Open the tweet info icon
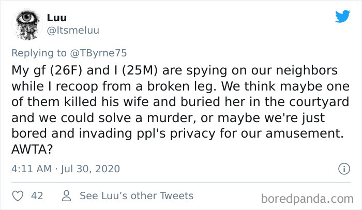Screen dimensions: 362x210 point(344,169)
